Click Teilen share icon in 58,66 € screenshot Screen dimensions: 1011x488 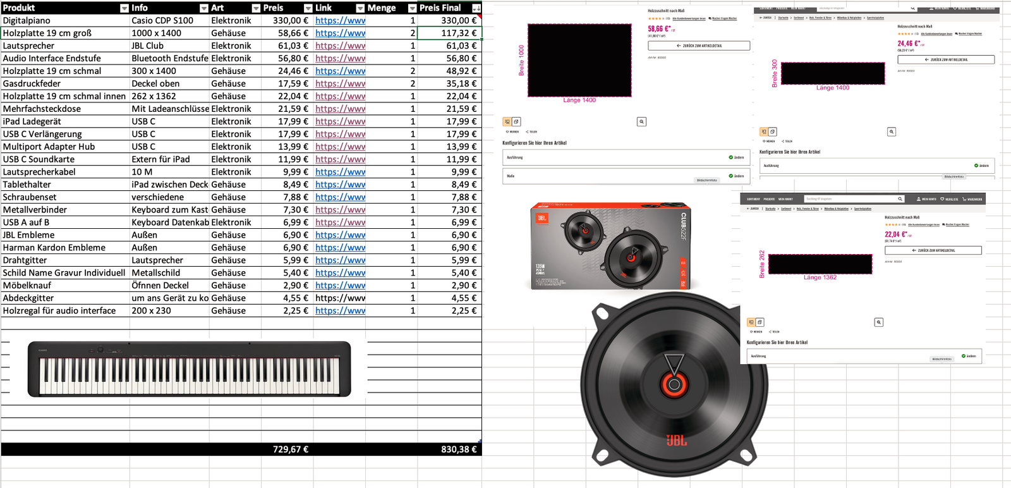[527, 132]
